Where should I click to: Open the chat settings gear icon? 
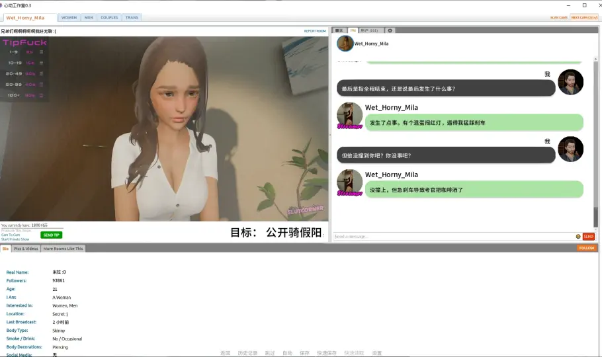point(390,30)
